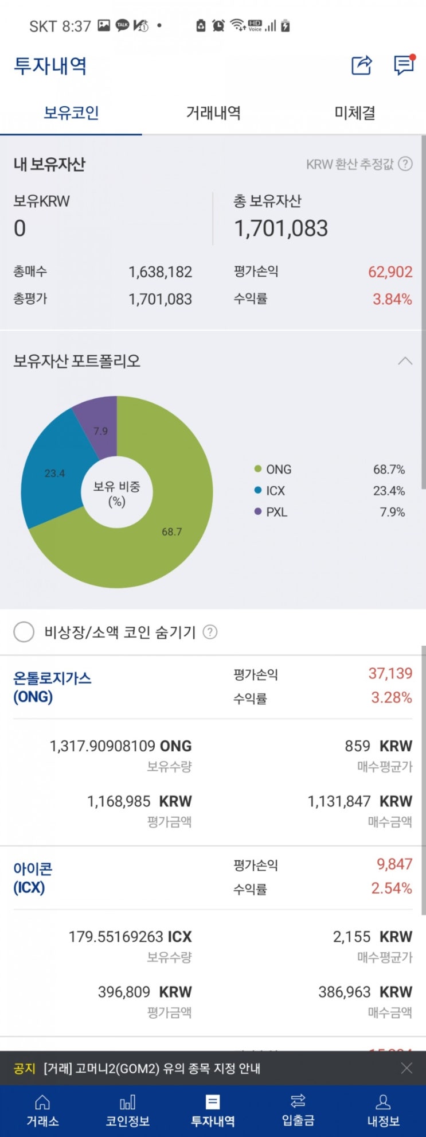The width and height of the screenshot is (426, 1137).
Task: Open the 고머니2 notice announcement
Action: click(152, 1069)
